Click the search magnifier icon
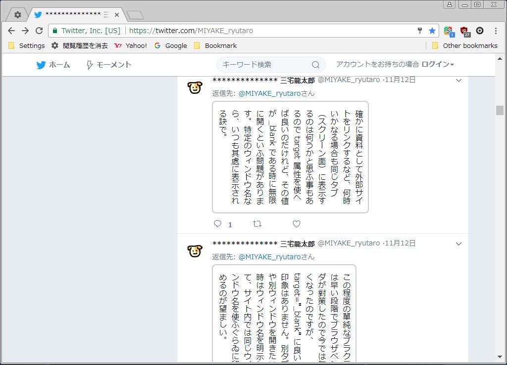The height and width of the screenshot is (365, 507). [315, 65]
